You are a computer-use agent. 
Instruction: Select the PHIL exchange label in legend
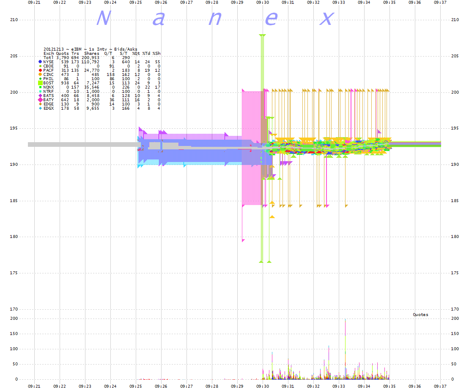[x=49, y=79]
